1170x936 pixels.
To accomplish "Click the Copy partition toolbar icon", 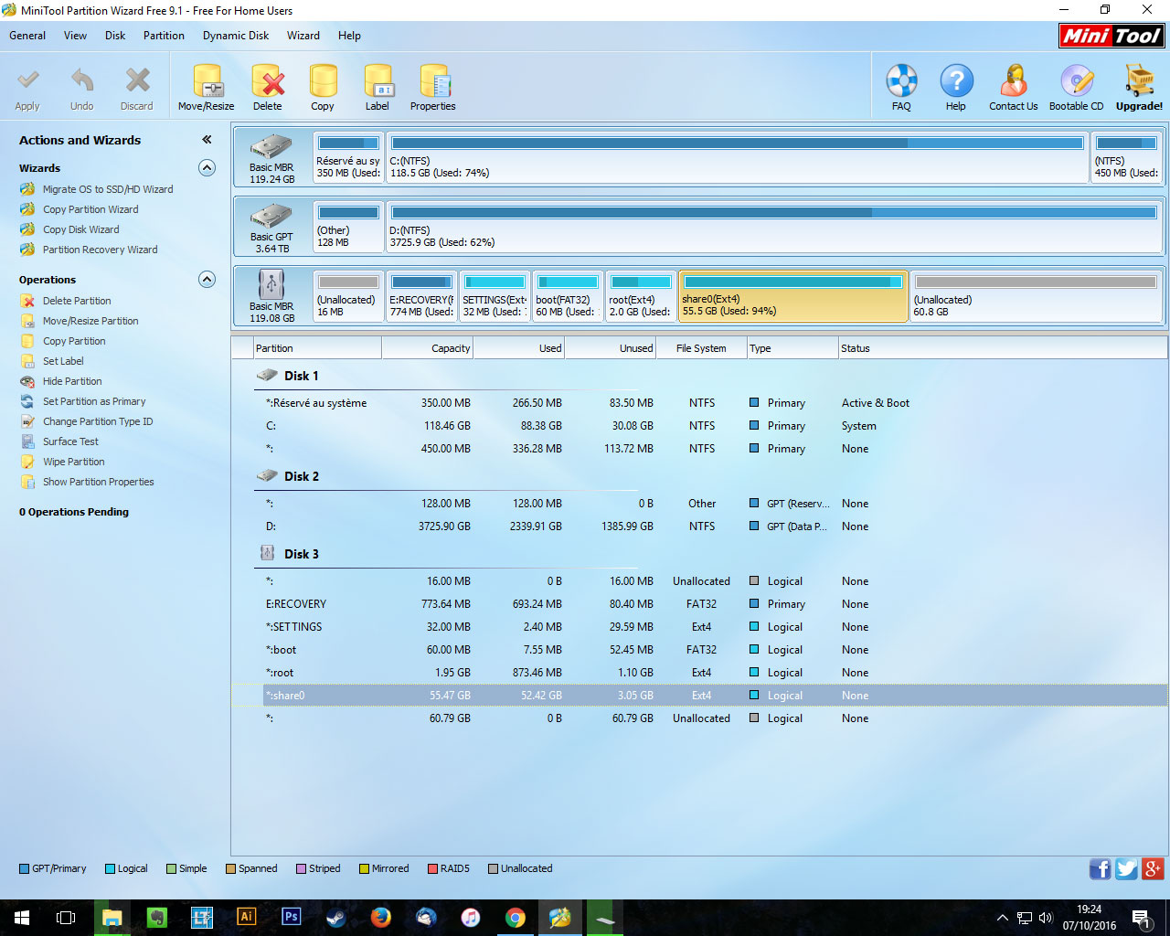I will [x=323, y=81].
